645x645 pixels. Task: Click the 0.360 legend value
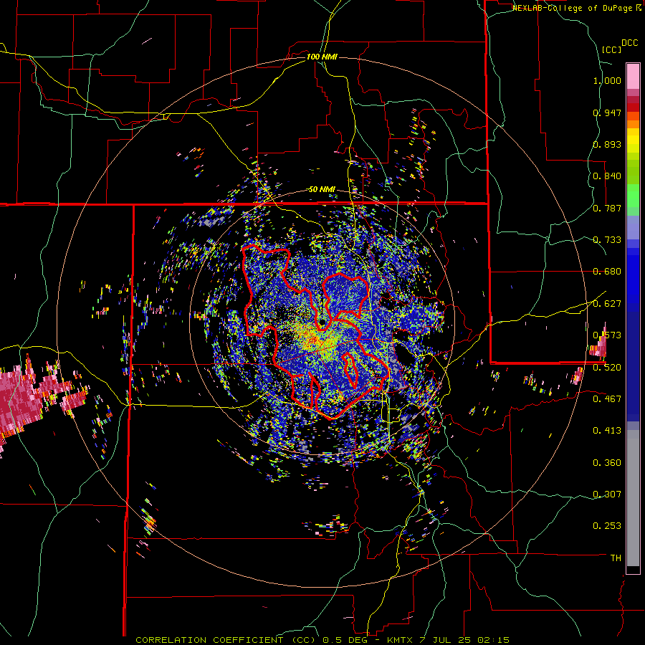607,462
